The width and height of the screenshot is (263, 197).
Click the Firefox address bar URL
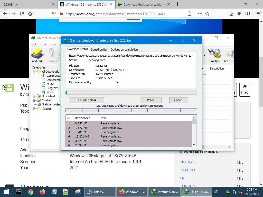[x=115, y=14]
